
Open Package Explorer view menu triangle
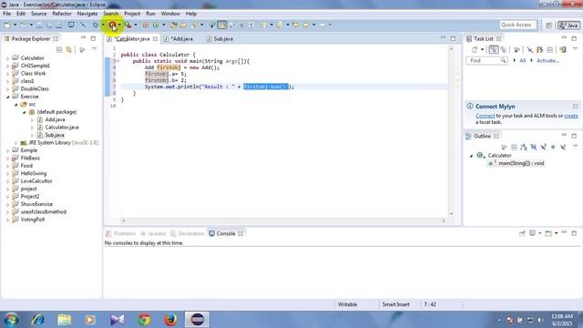pyautogui.click(x=95, y=49)
